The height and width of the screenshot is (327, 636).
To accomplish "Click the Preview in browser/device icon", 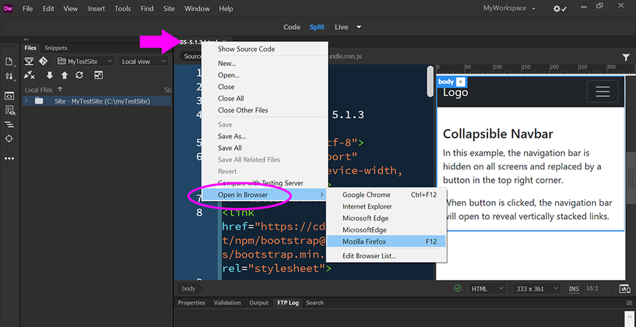I will 625,289.
